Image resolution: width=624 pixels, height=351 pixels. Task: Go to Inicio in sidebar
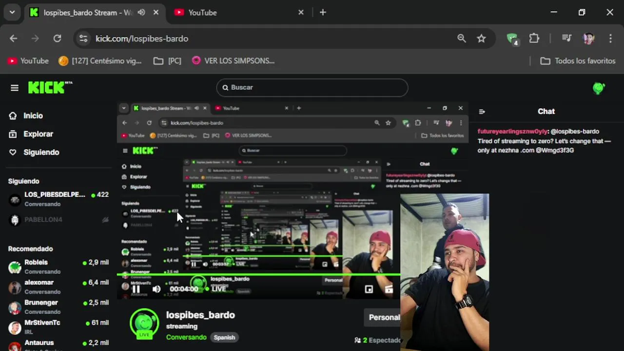click(x=26, y=116)
